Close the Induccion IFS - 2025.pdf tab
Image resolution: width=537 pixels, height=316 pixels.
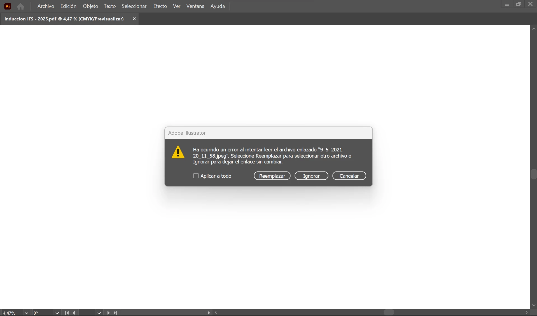(x=134, y=19)
